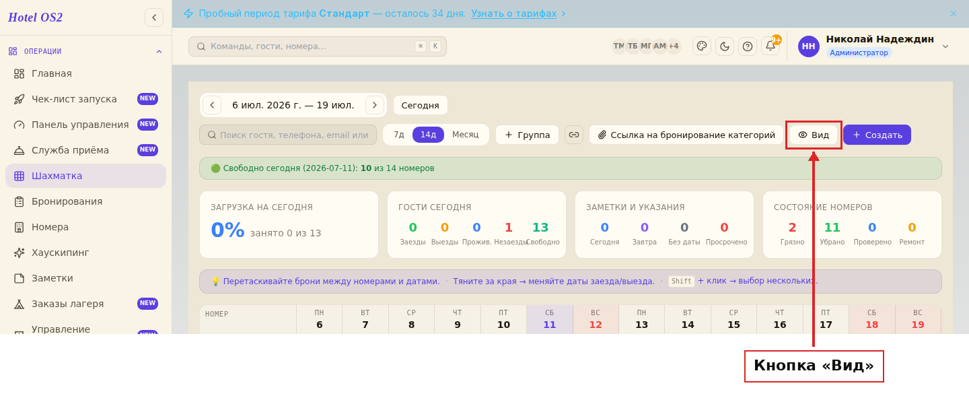
Task: Click the Создать button
Action: (x=877, y=135)
